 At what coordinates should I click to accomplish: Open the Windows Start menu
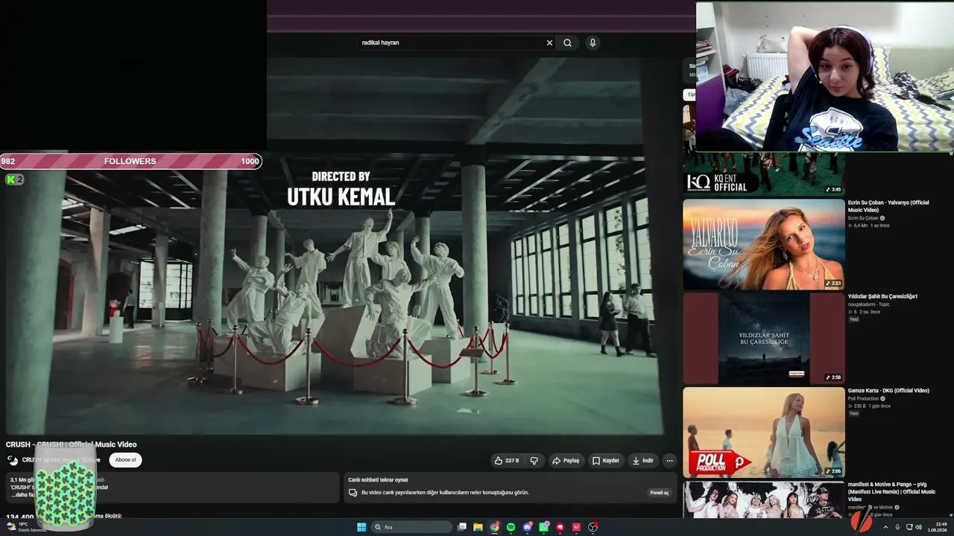361,527
